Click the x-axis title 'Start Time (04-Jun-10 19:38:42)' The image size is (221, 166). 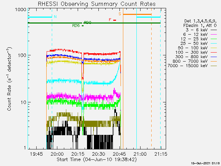point(97,159)
